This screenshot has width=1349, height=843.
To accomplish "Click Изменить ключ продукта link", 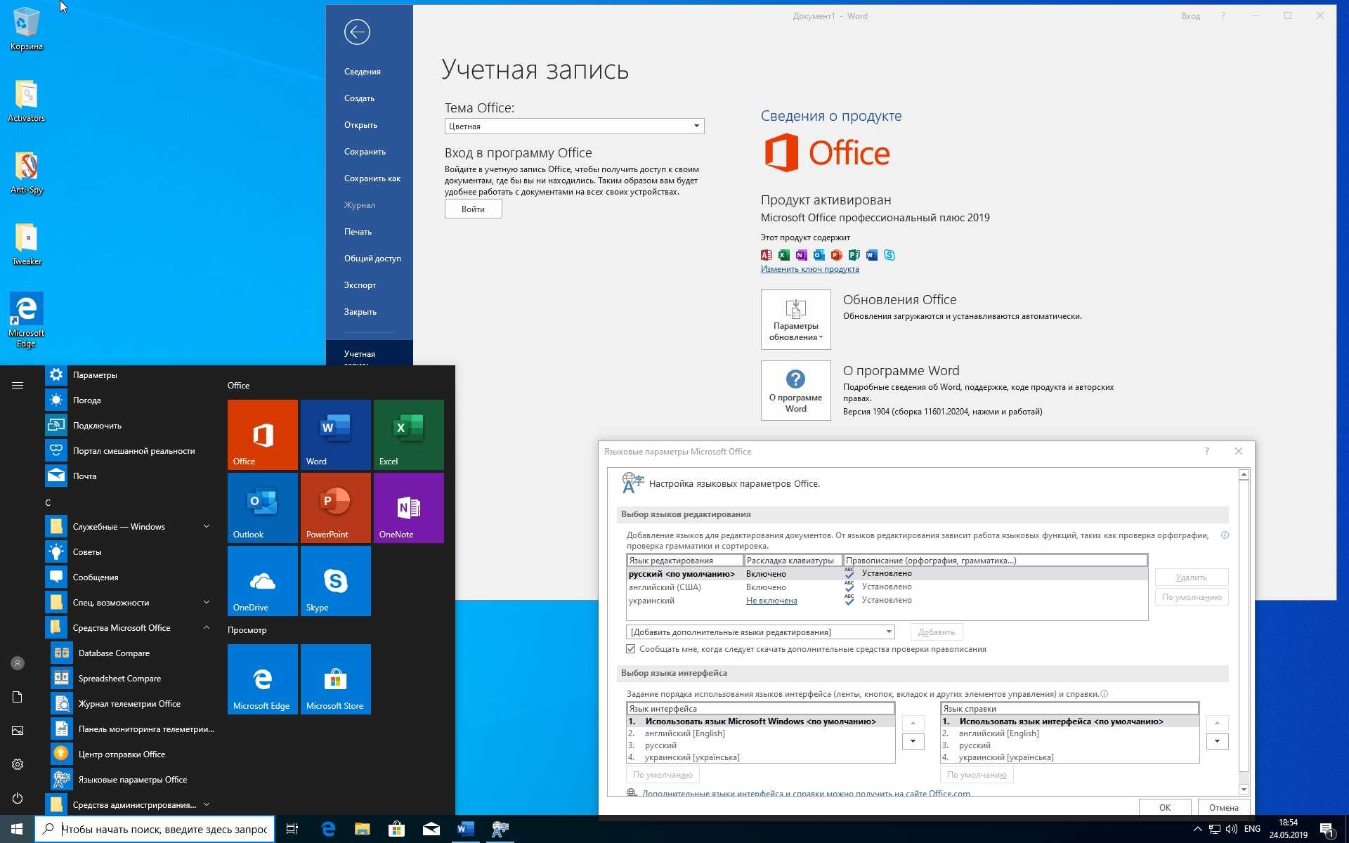I will [808, 268].
